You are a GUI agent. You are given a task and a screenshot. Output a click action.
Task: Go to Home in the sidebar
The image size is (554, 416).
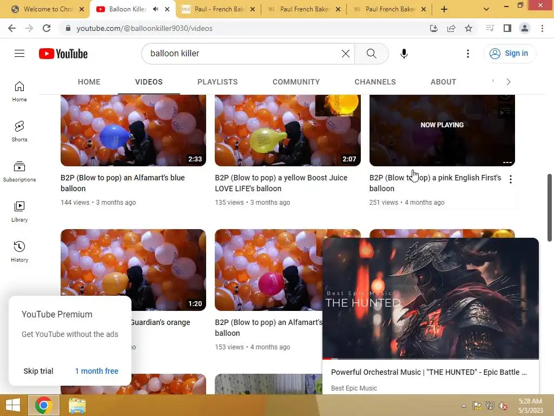(19, 91)
